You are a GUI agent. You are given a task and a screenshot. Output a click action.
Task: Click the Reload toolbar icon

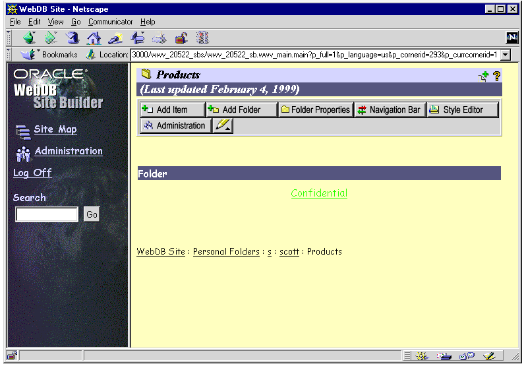coord(71,38)
